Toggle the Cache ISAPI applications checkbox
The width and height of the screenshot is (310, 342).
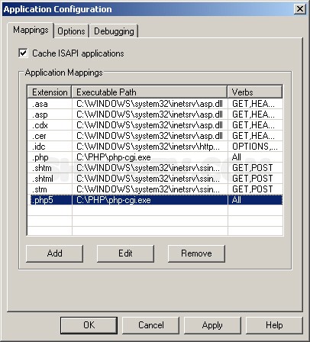[23, 53]
